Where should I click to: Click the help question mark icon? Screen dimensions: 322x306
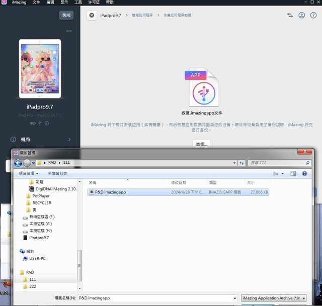[313, 16]
